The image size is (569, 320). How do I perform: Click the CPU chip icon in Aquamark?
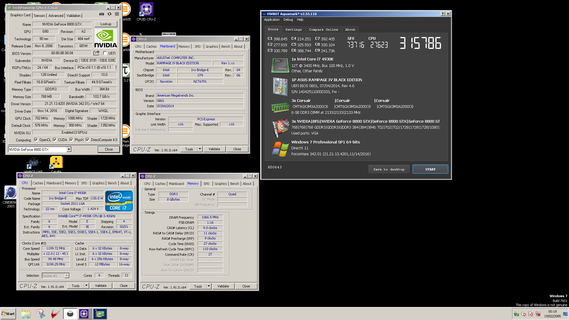pyautogui.click(x=280, y=65)
